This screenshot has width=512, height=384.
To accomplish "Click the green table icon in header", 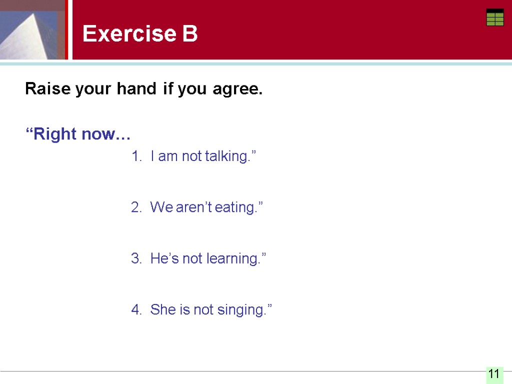I will [494, 17].
